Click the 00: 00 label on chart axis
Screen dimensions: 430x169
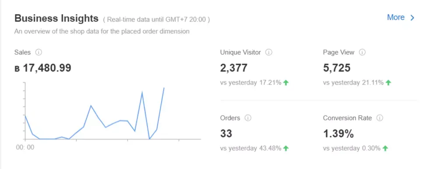coord(25,148)
